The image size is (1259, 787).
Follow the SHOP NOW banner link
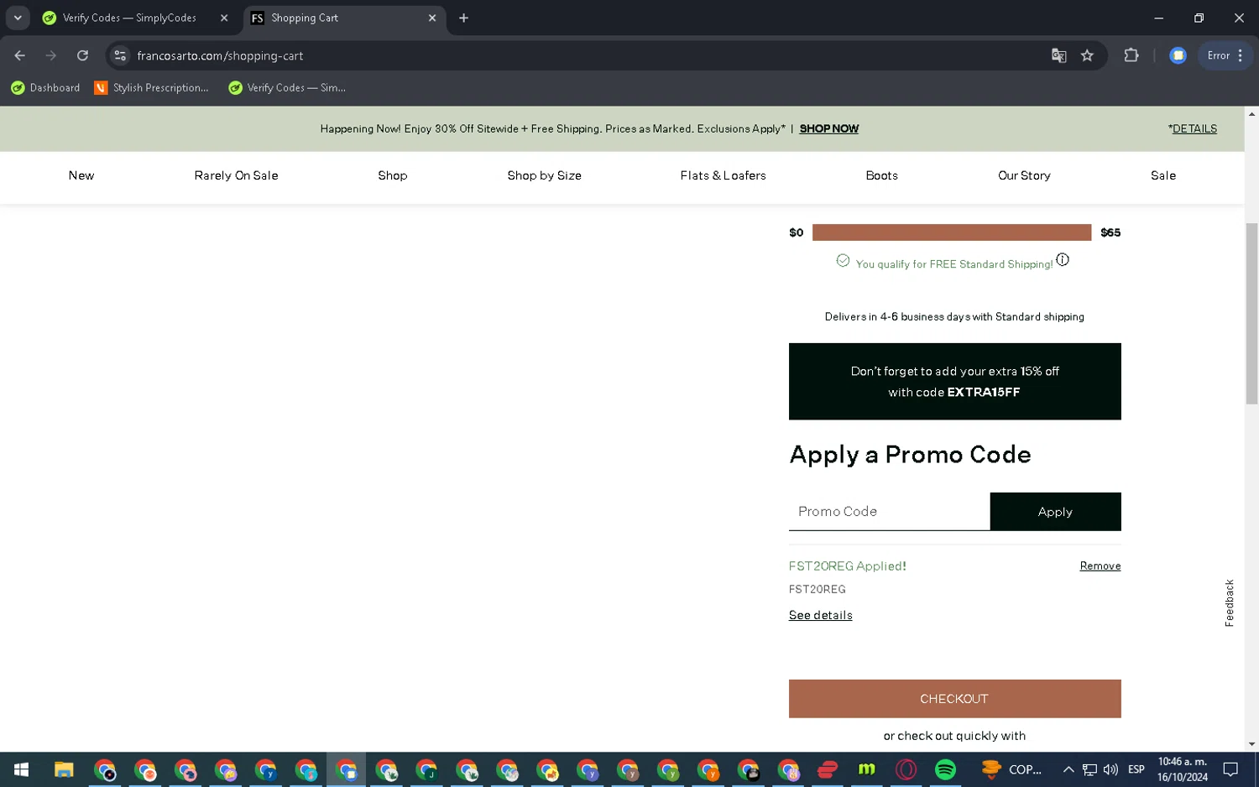(x=828, y=128)
